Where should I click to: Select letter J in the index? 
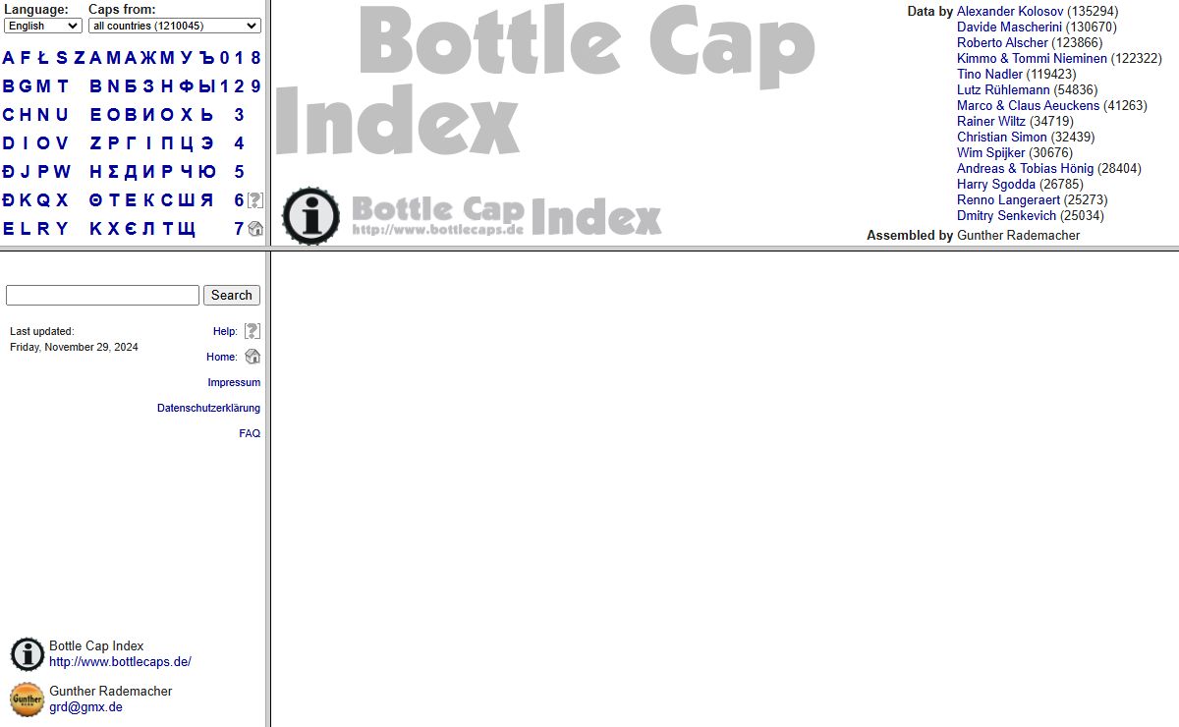click(25, 172)
